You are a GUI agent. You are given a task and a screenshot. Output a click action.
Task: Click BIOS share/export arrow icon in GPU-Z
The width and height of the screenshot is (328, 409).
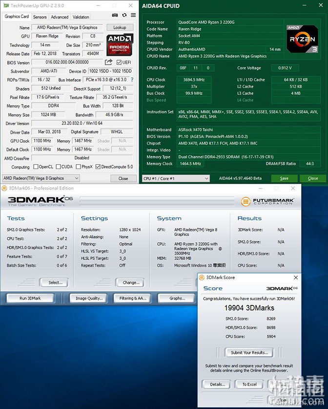pyautogui.click(x=108, y=62)
